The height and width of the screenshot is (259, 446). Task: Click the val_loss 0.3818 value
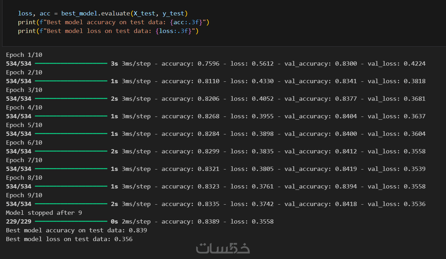[x=414, y=81]
